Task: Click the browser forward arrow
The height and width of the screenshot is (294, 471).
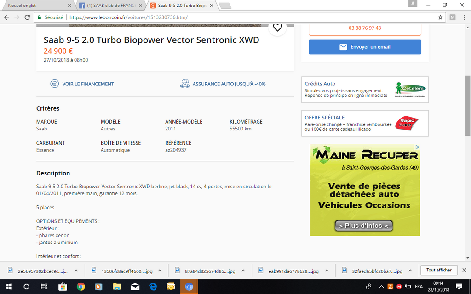Action: tap(17, 17)
